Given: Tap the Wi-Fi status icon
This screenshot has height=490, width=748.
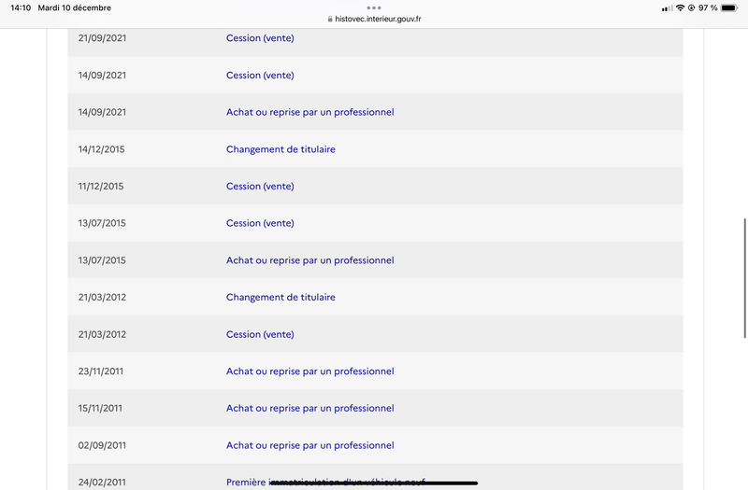Looking at the screenshot, I should [x=681, y=7].
